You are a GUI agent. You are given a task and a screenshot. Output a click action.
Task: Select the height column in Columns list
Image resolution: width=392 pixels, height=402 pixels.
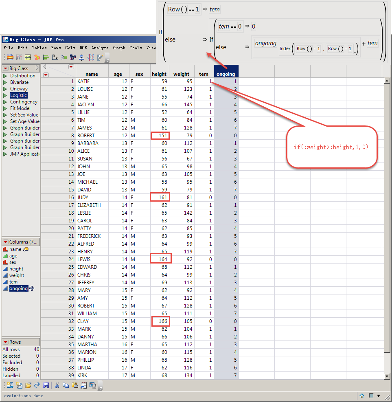(16, 269)
